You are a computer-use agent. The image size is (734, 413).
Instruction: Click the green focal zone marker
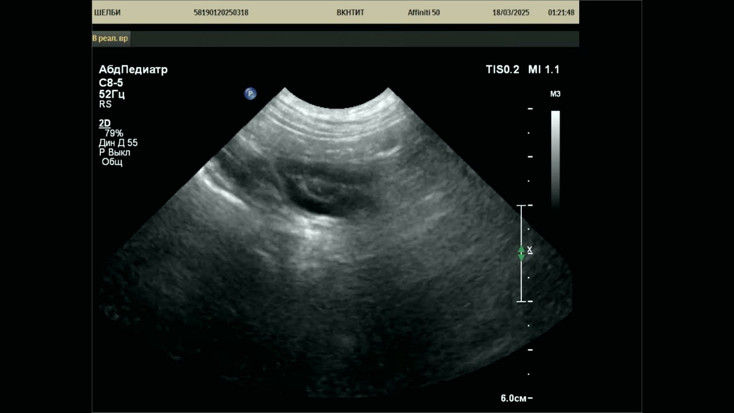521,253
